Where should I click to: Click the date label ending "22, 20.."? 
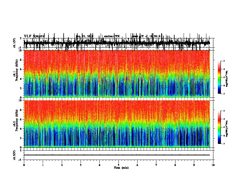coord(85,36)
